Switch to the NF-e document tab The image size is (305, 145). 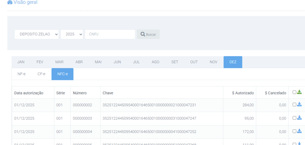[x=21, y=74]
